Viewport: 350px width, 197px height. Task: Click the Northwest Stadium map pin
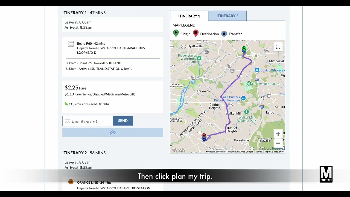click(x=249, y=83)
